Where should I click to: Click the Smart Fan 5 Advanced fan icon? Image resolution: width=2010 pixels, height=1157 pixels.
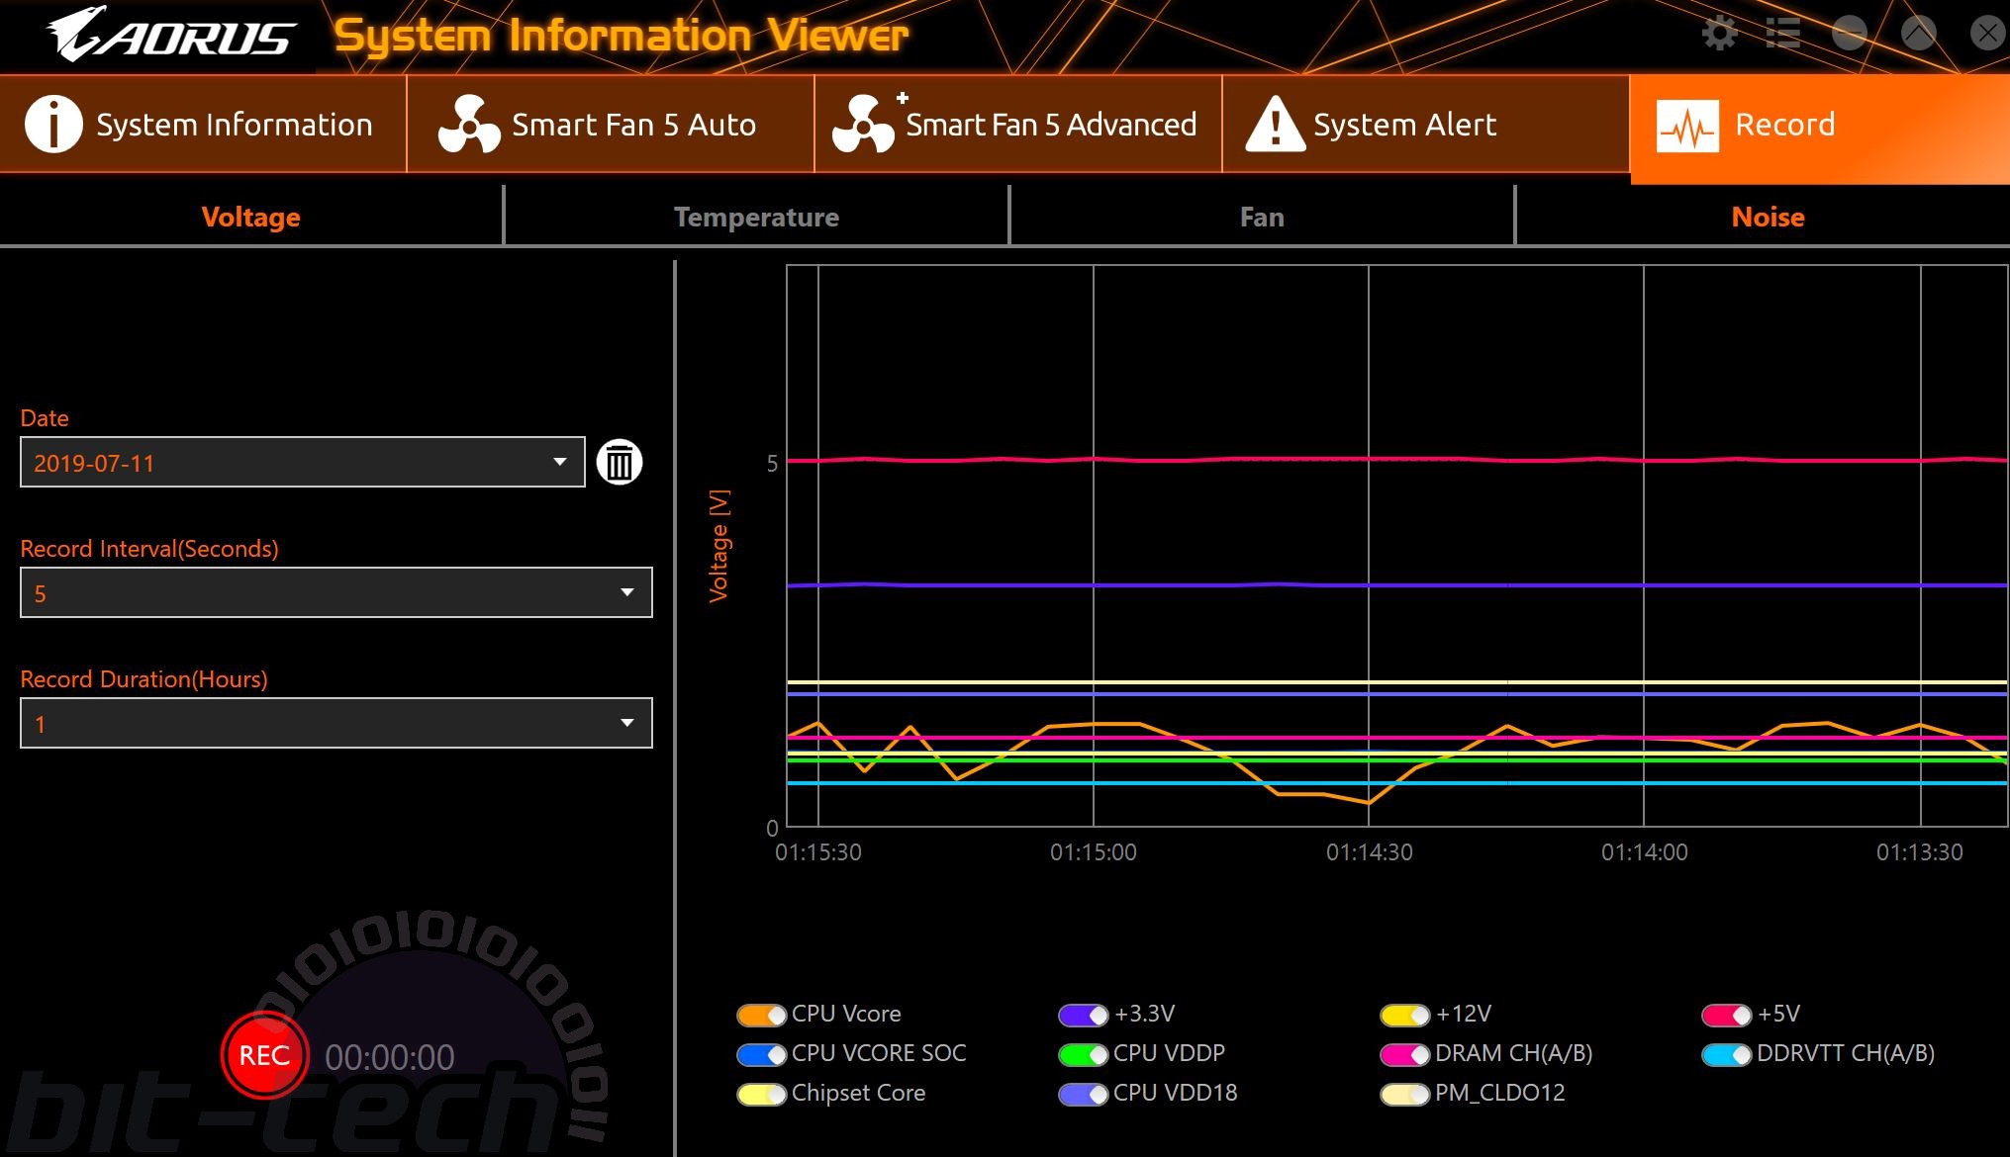(864, 125)
